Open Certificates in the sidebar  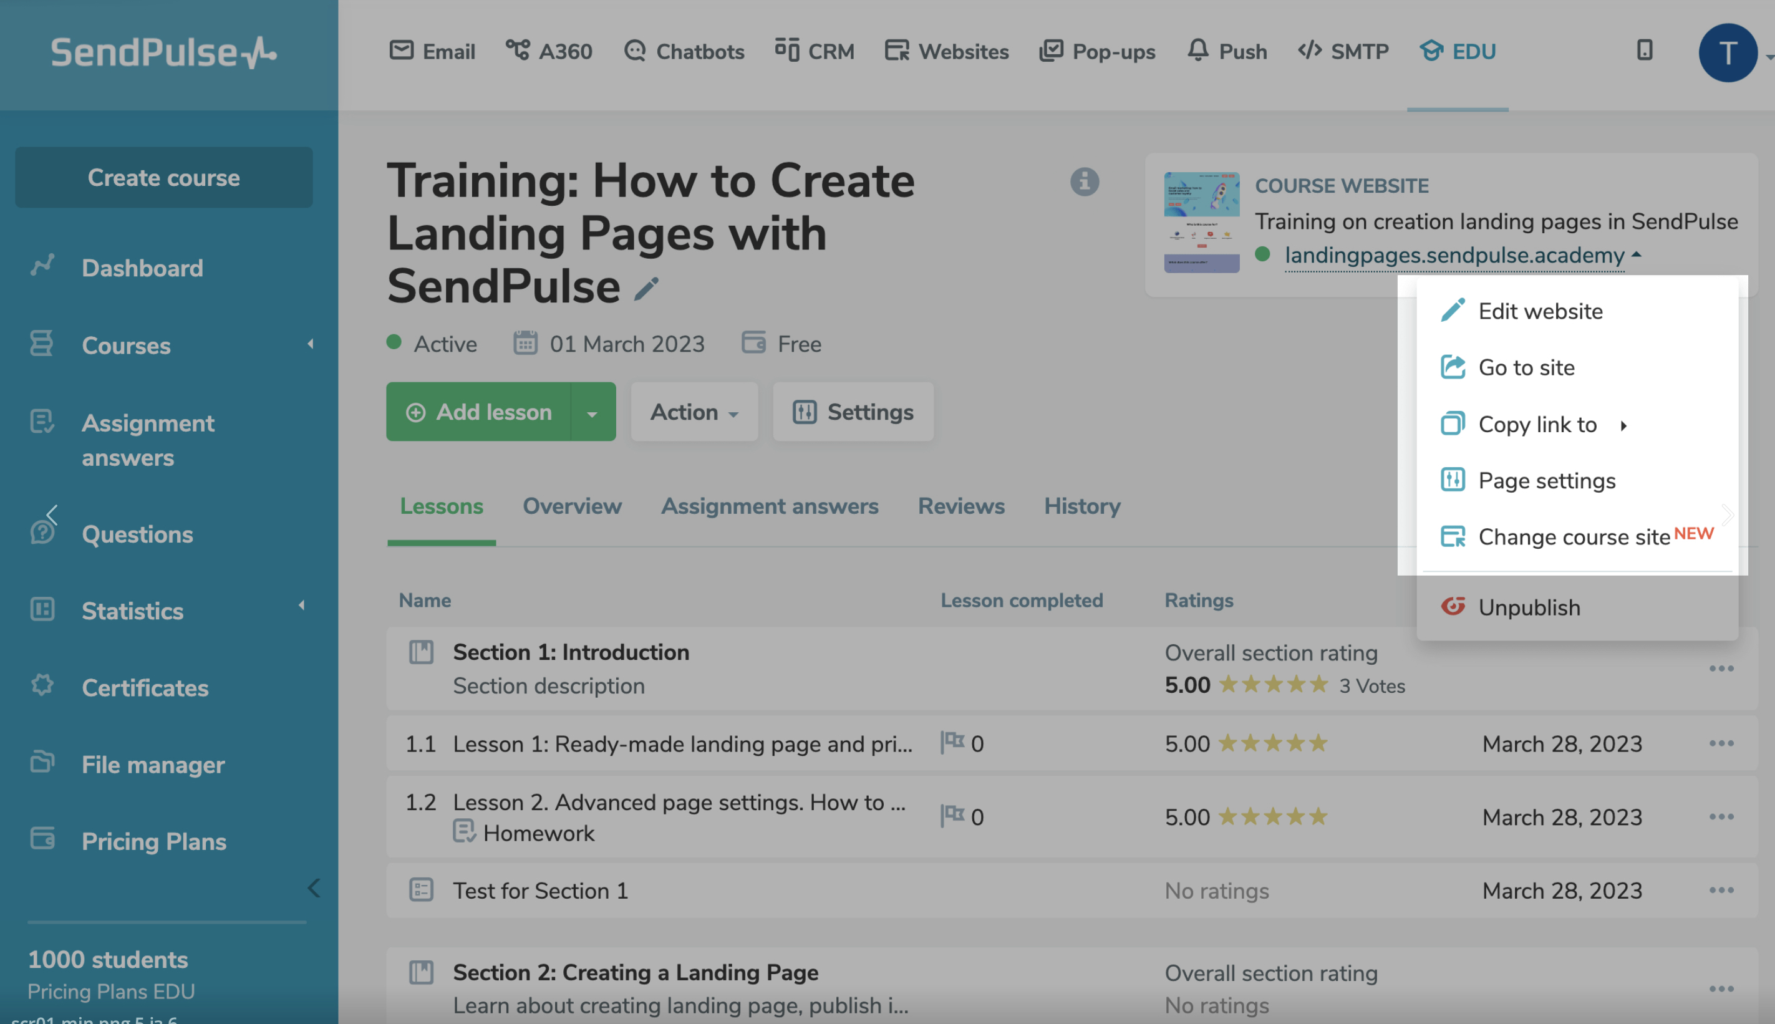click(x=145, y=688)
